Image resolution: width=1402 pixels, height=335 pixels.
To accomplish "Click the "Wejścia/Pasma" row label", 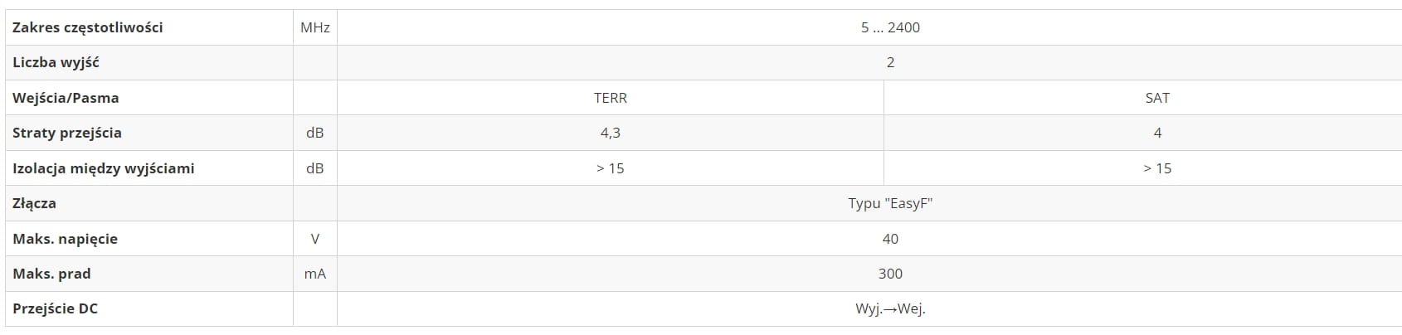I will pyautogui.click(x=66, y=98).
